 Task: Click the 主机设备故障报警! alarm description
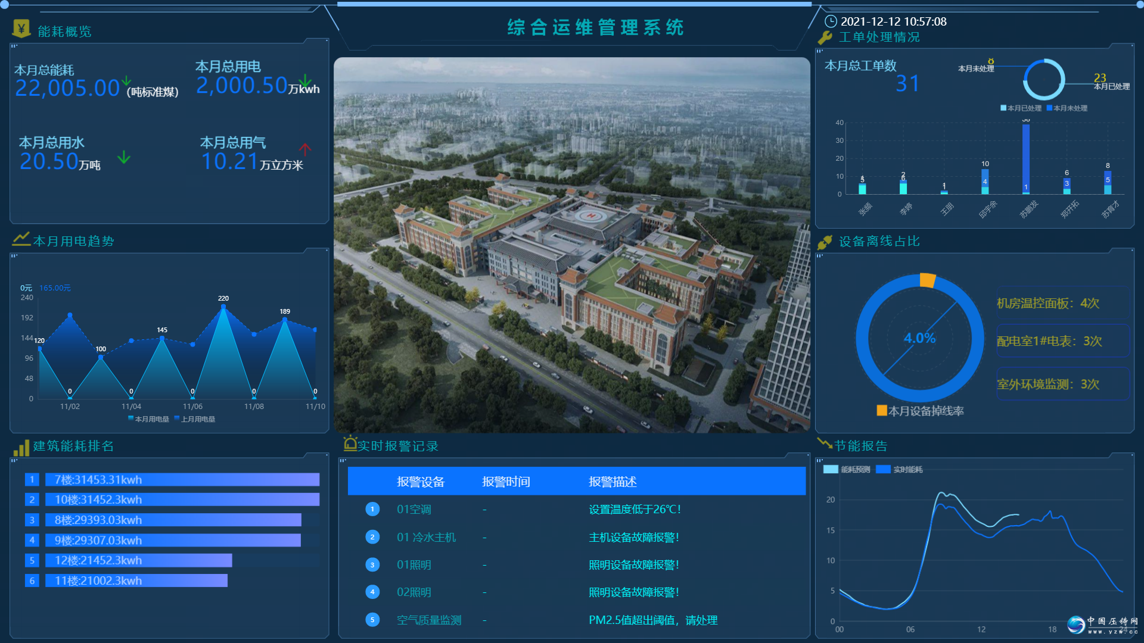tap(634, 537)
